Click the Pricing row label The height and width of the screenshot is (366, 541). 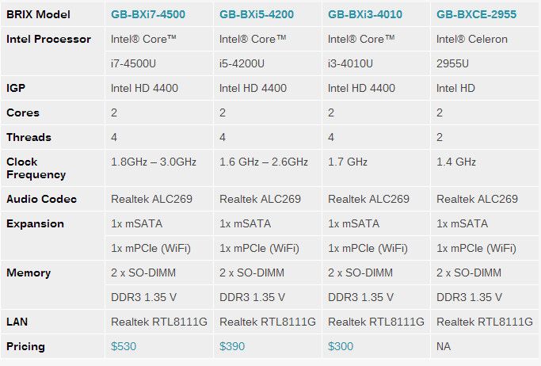(26, 347)
